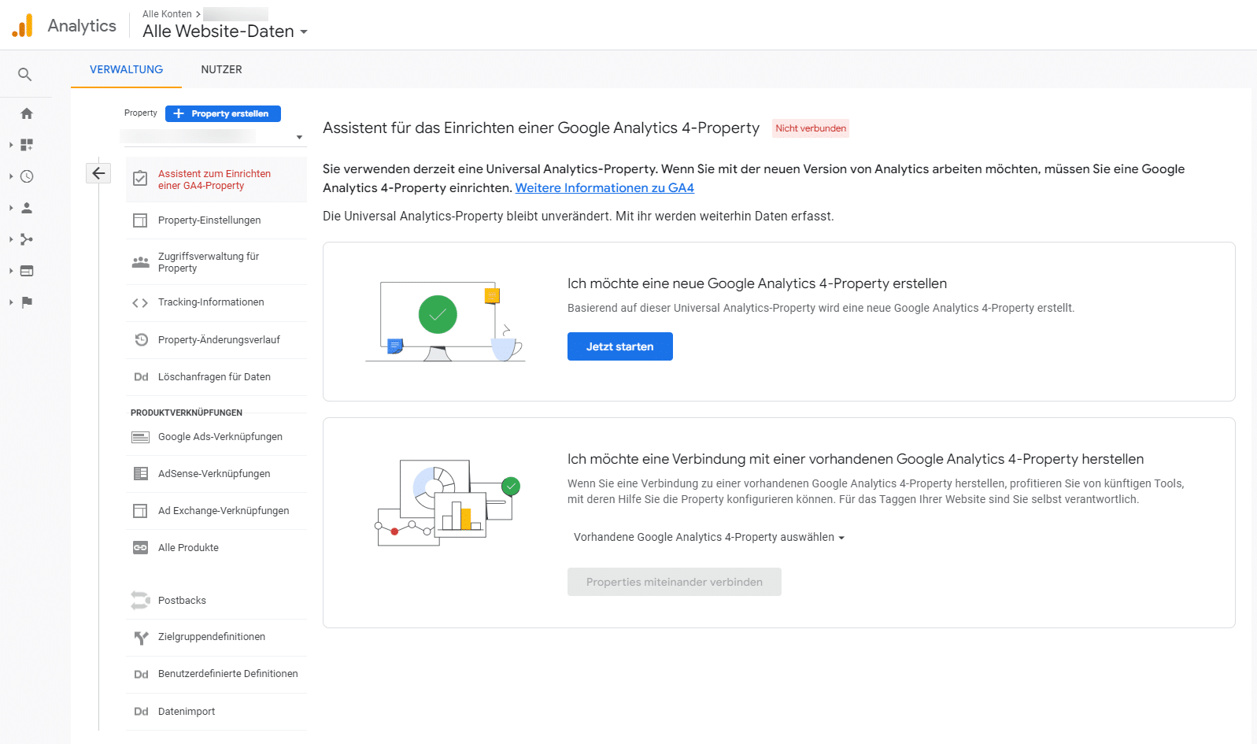Expand the Audience section arrow

pos(11,208)
